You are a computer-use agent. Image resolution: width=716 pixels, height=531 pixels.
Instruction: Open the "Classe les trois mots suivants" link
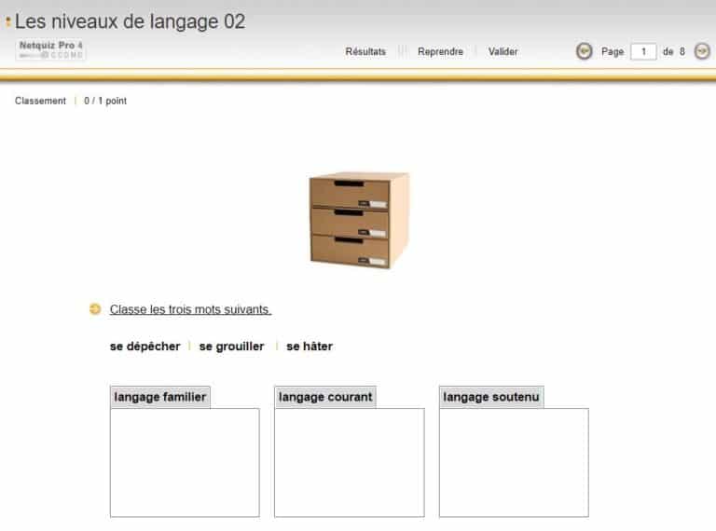(190, 309)
